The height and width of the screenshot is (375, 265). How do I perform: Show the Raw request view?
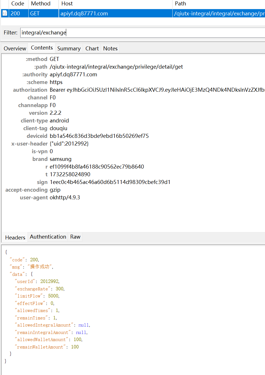point(75,237)
